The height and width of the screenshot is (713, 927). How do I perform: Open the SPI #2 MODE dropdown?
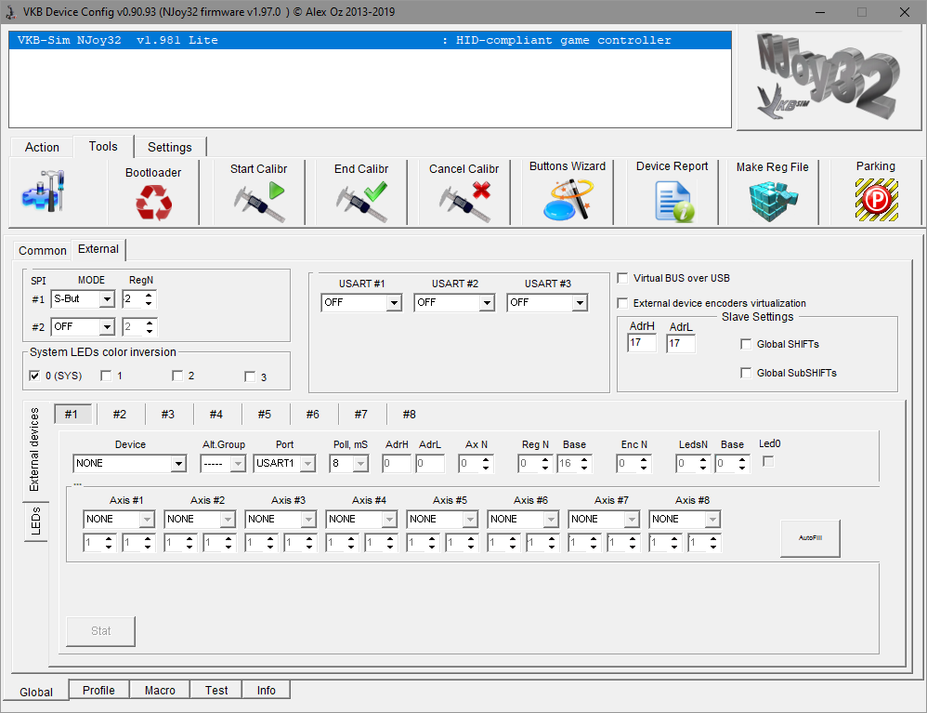(x=107, y=326)
